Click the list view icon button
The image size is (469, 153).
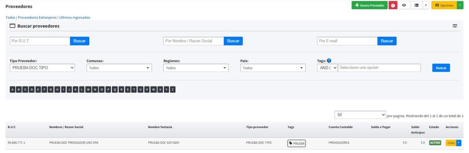point(416,5)
